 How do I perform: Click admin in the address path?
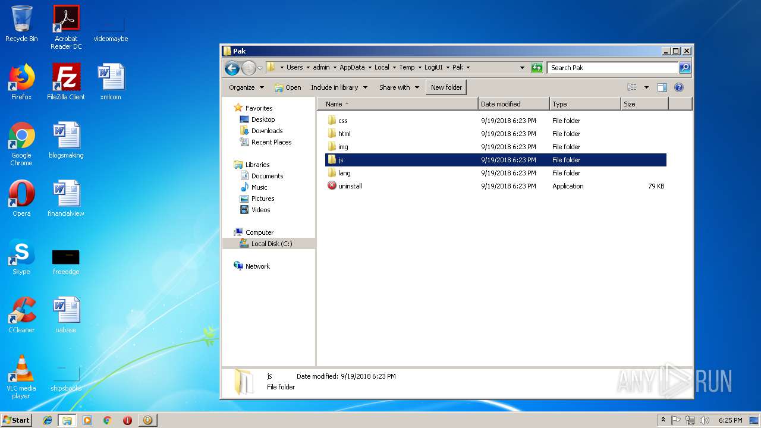(x=321, y=67)
